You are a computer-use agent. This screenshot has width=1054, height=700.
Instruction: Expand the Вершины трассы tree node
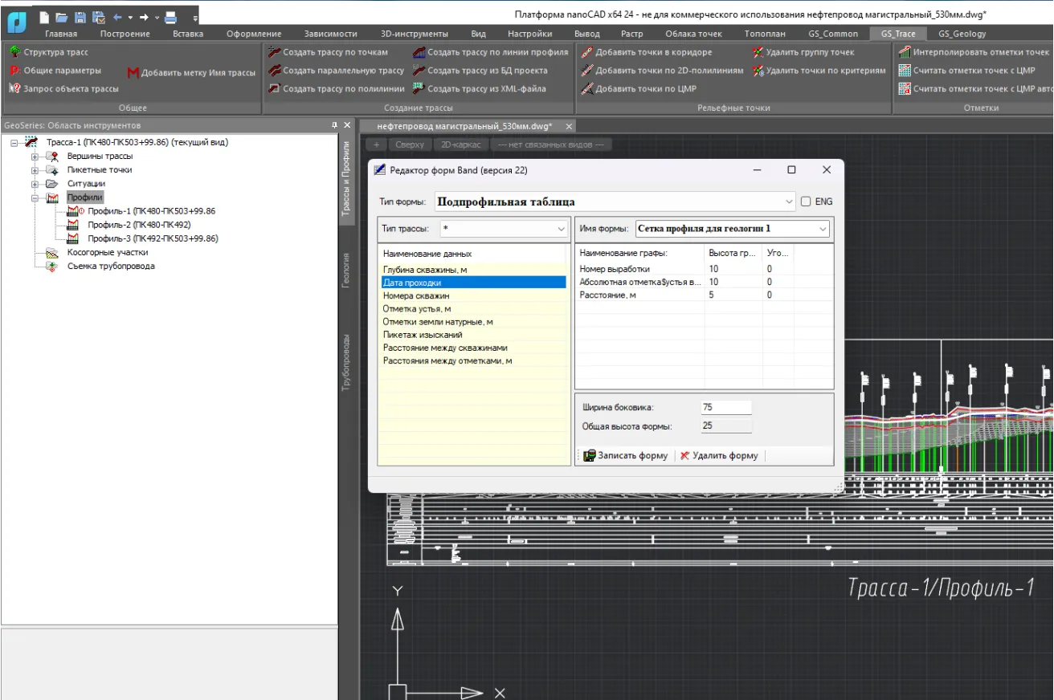pos(35,157)
